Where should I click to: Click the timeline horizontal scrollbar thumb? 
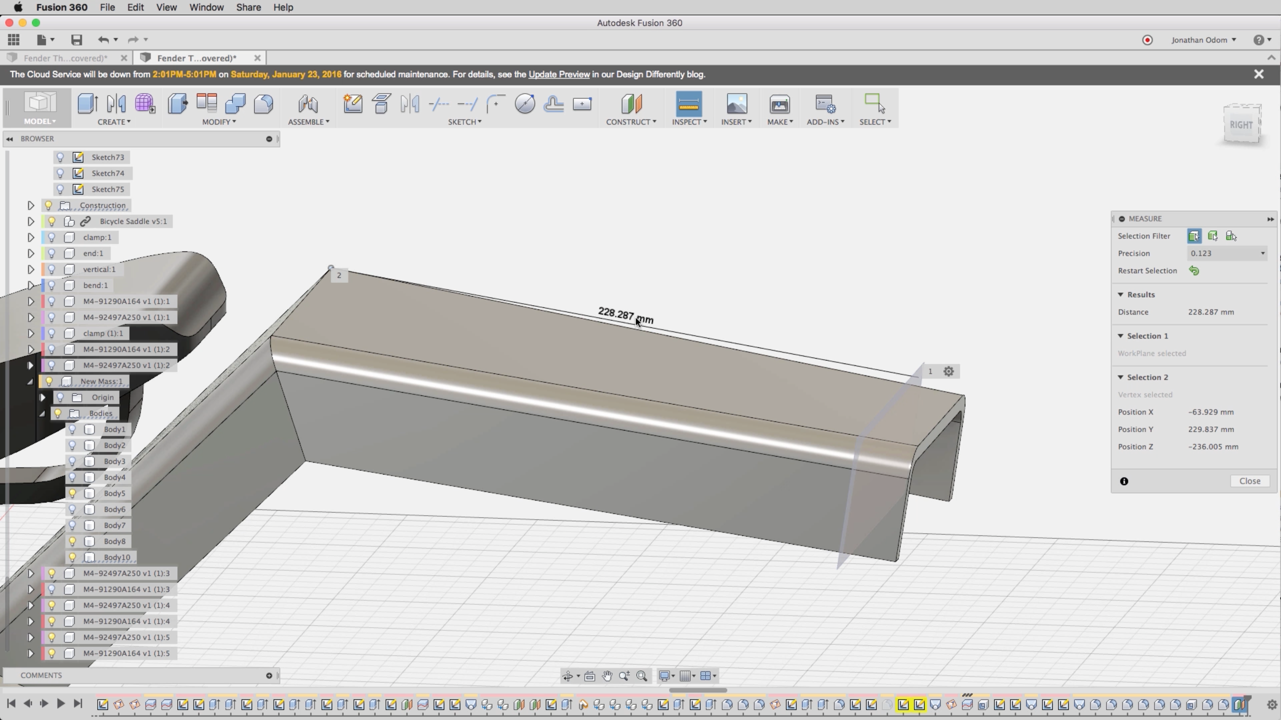(698, 690)
